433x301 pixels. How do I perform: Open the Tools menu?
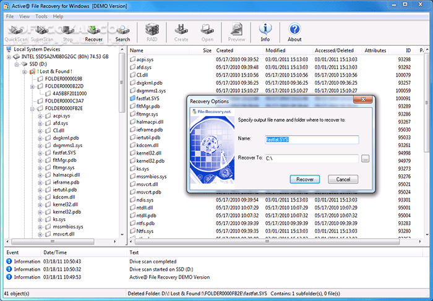(x=41, y=15)
